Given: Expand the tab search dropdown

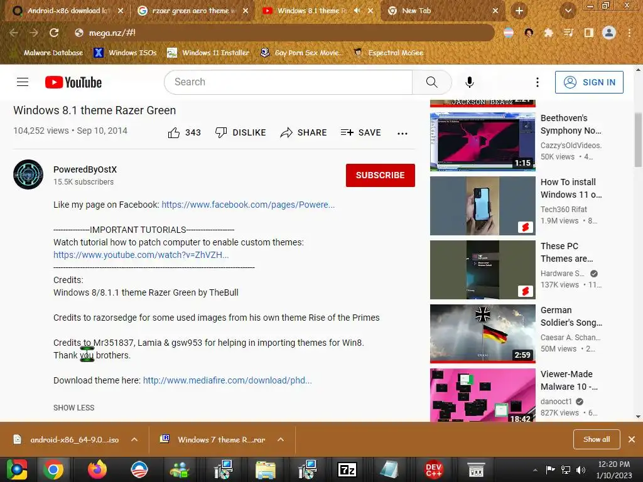Looking at the screenshot, I should pos(568,11).
